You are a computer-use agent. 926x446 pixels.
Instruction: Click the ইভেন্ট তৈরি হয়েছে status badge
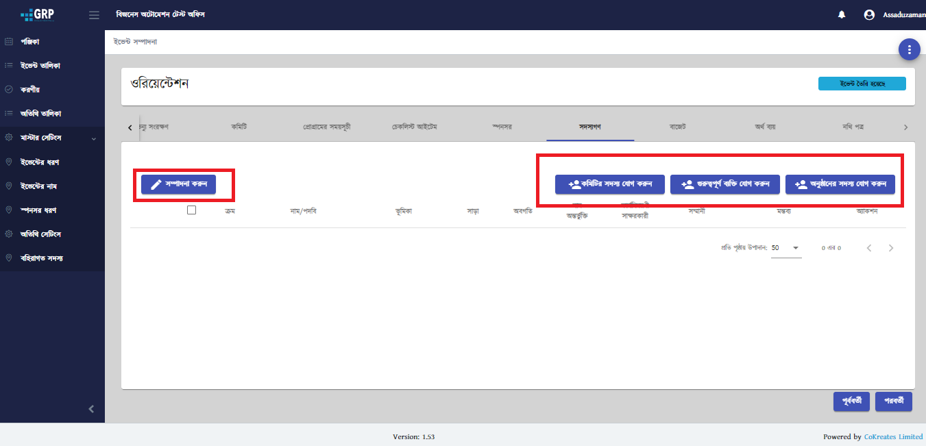coord(862,84)
